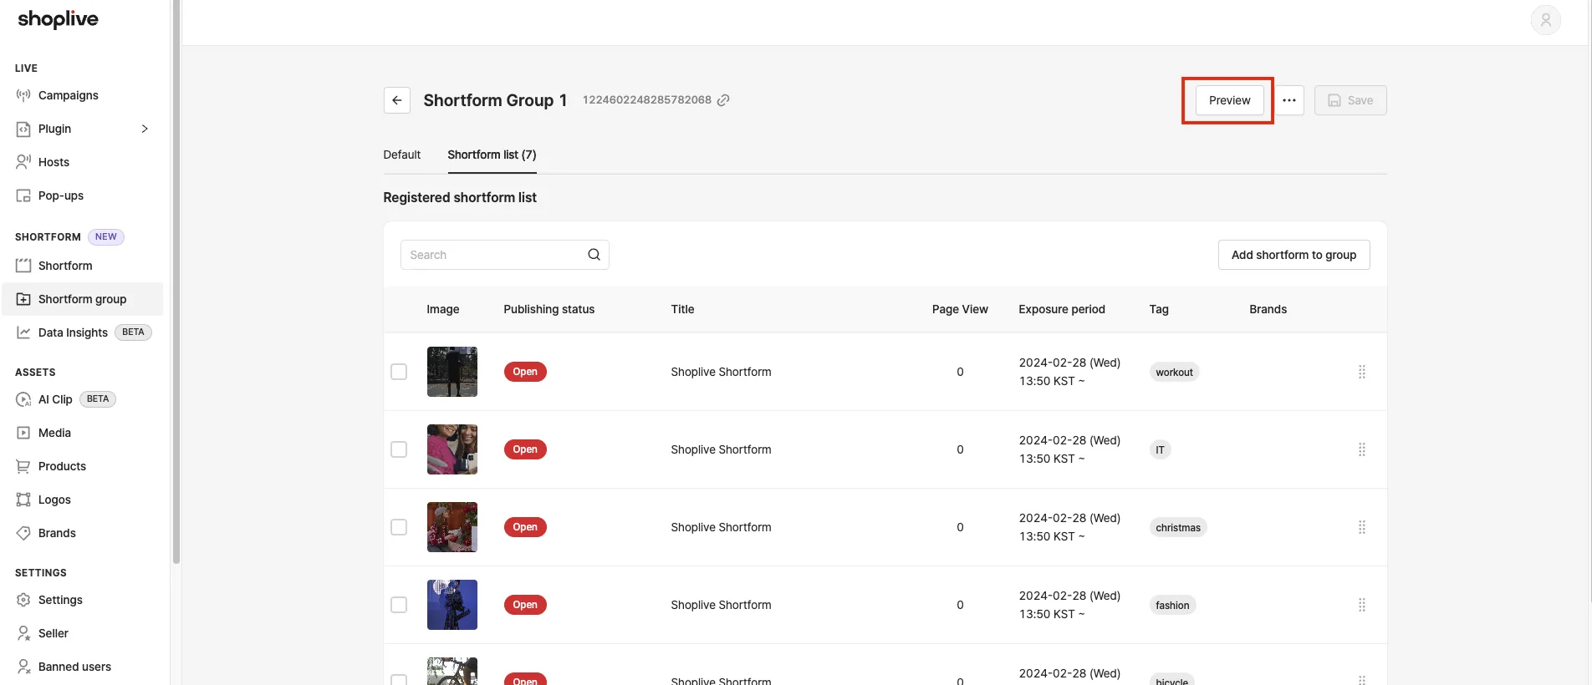Expand the Plugin submenu chevron
This screenshot has width=1592, height=685.
point(145,129)
